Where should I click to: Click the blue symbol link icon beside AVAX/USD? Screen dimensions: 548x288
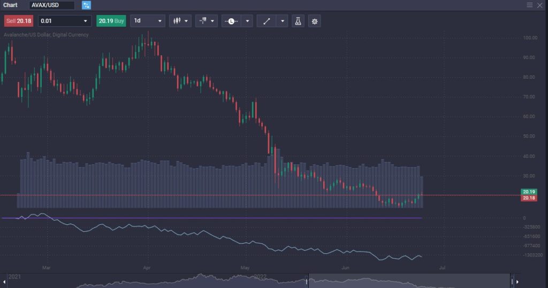tap(86, 5)
